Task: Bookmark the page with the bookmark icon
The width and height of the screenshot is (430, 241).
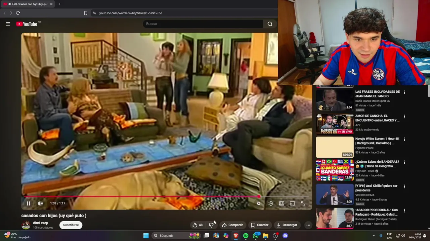Action: click(86, 13)
